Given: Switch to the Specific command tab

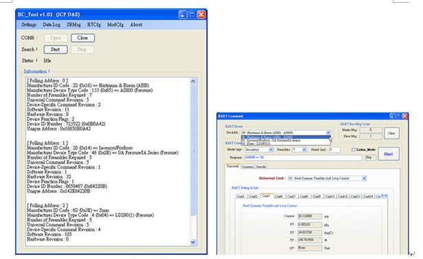Looking at the screenshot, I should (x=261, y=167).
